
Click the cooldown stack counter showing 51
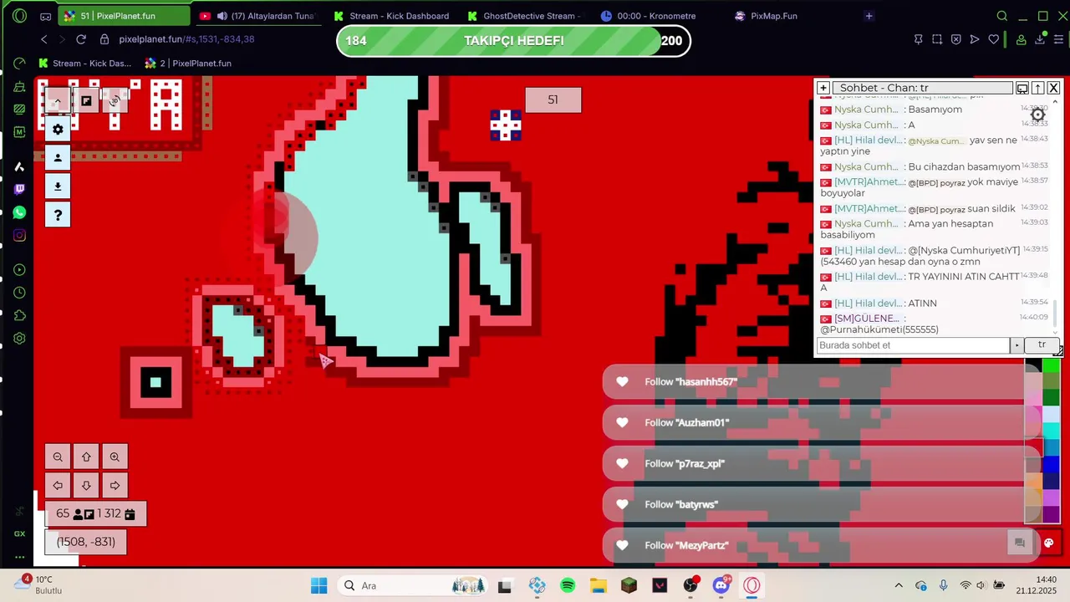[553, 100]
